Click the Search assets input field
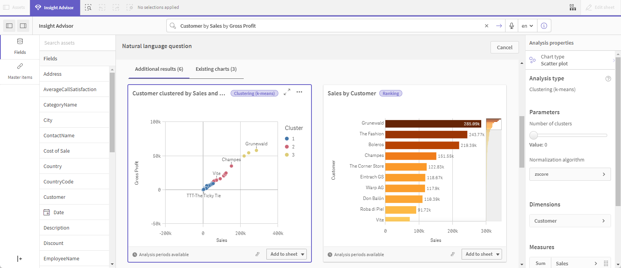 (x=77, y=43)
